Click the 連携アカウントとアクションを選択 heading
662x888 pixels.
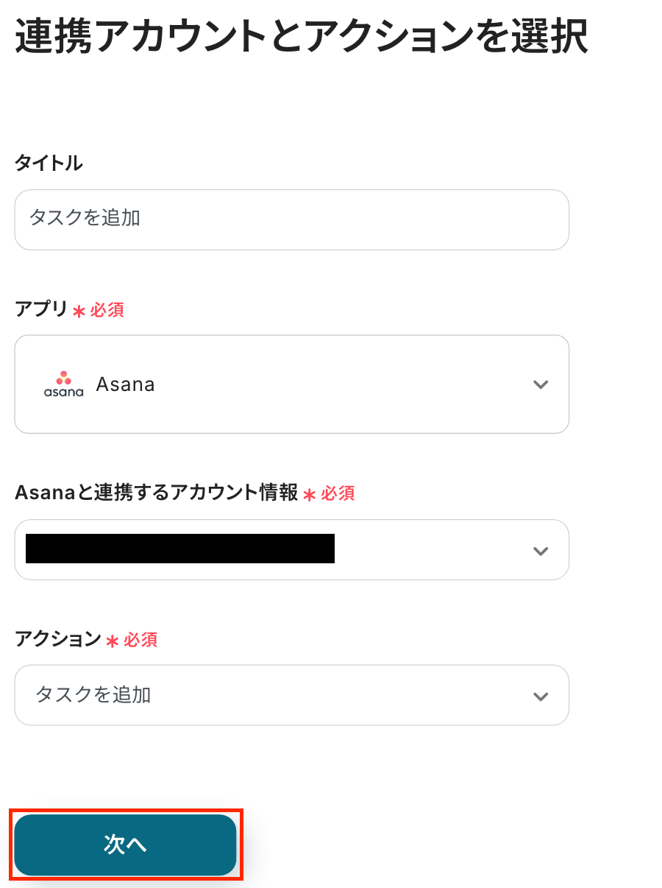pyautogui.click(x=302, y=36)
